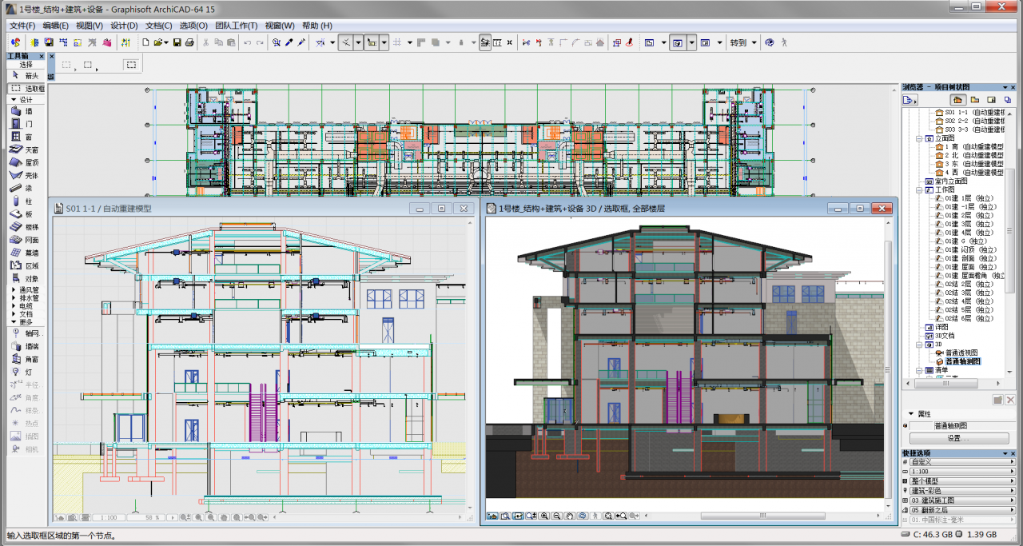Image resolution: width=1023 pixels, height=546 pixels.
Task: Pick the Stair (楼梯) tool
Action: pos(24,227)
